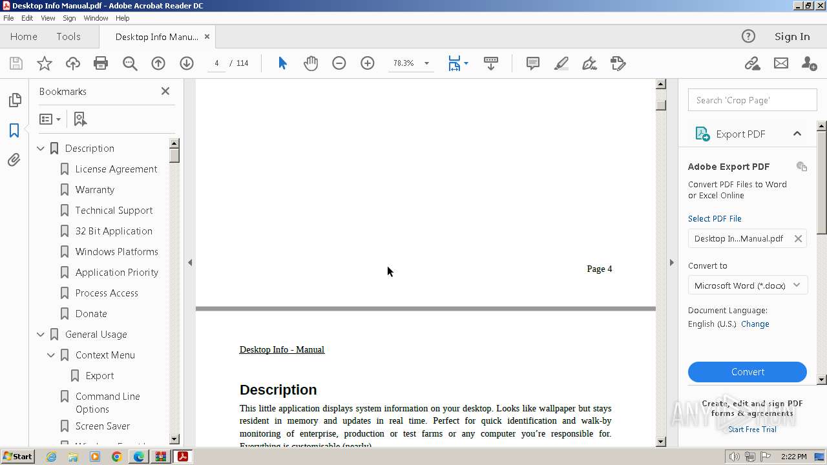Collapse the Export PDF section chevron
This screenshot has width=827, height=465.
pyautogui.click(x=797, y=134)
